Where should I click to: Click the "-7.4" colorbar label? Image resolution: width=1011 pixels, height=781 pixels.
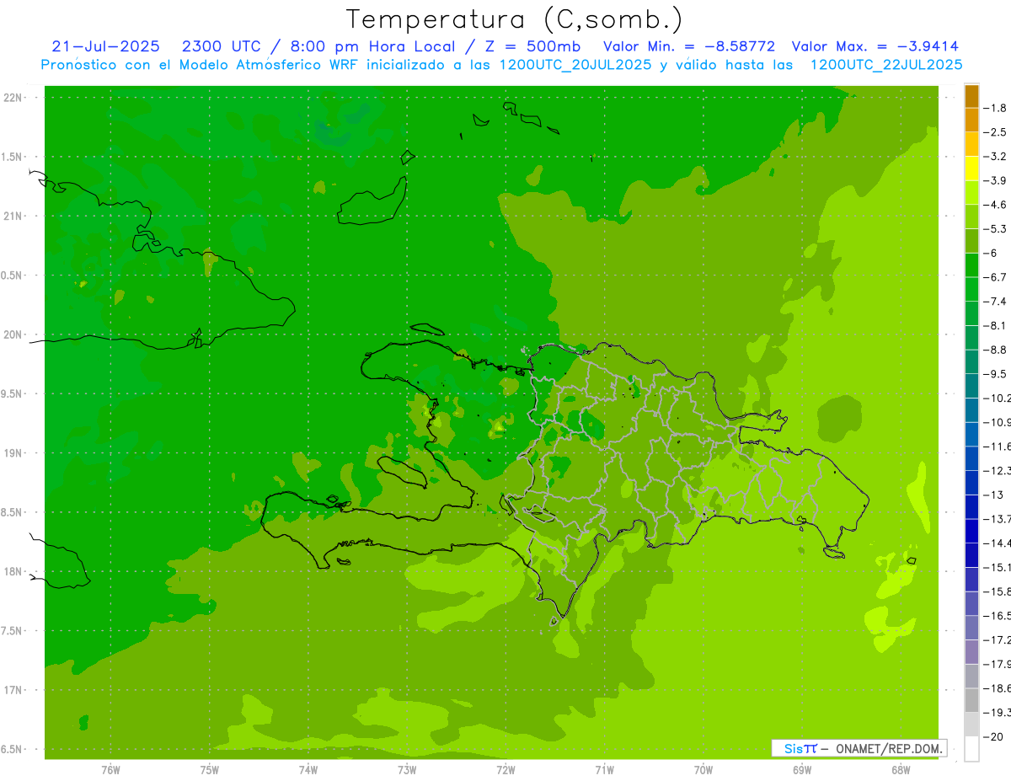(997, 301)
